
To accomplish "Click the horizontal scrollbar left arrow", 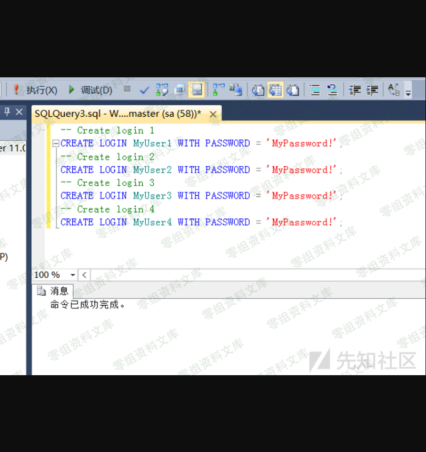I will coord(84,275).
